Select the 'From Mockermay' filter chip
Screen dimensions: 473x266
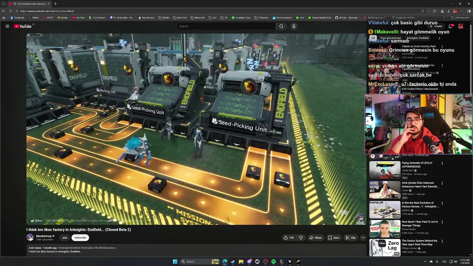(391, 38)
